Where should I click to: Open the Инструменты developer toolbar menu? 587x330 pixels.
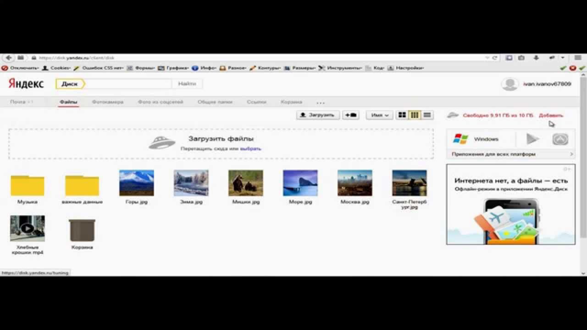click(x=340, y=68)
